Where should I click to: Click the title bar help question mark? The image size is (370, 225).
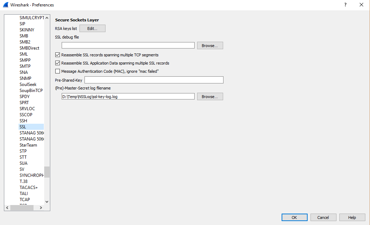point(345,5)
